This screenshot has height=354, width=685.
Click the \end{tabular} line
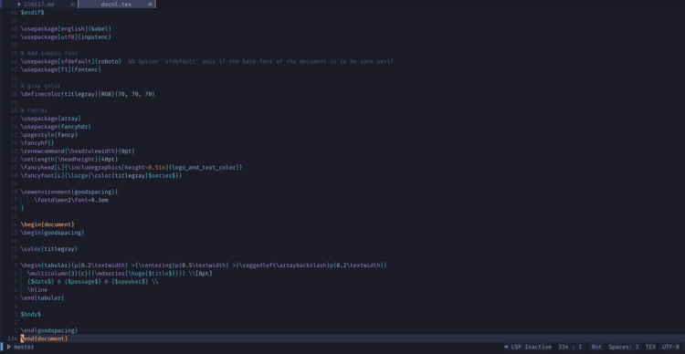pos(42,297)
